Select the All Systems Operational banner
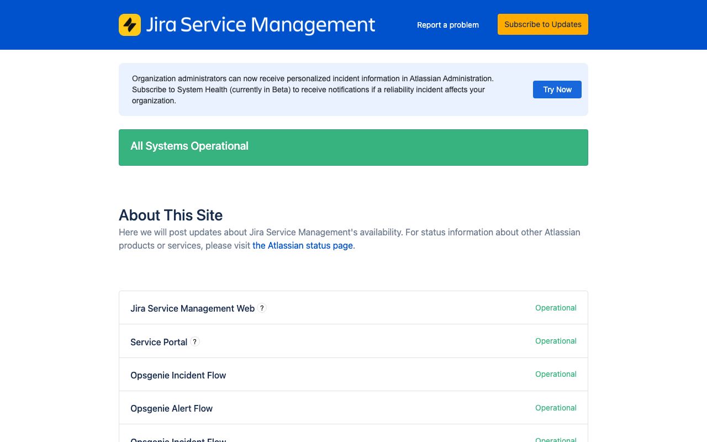The image size is (707, 442). [353, 148]
